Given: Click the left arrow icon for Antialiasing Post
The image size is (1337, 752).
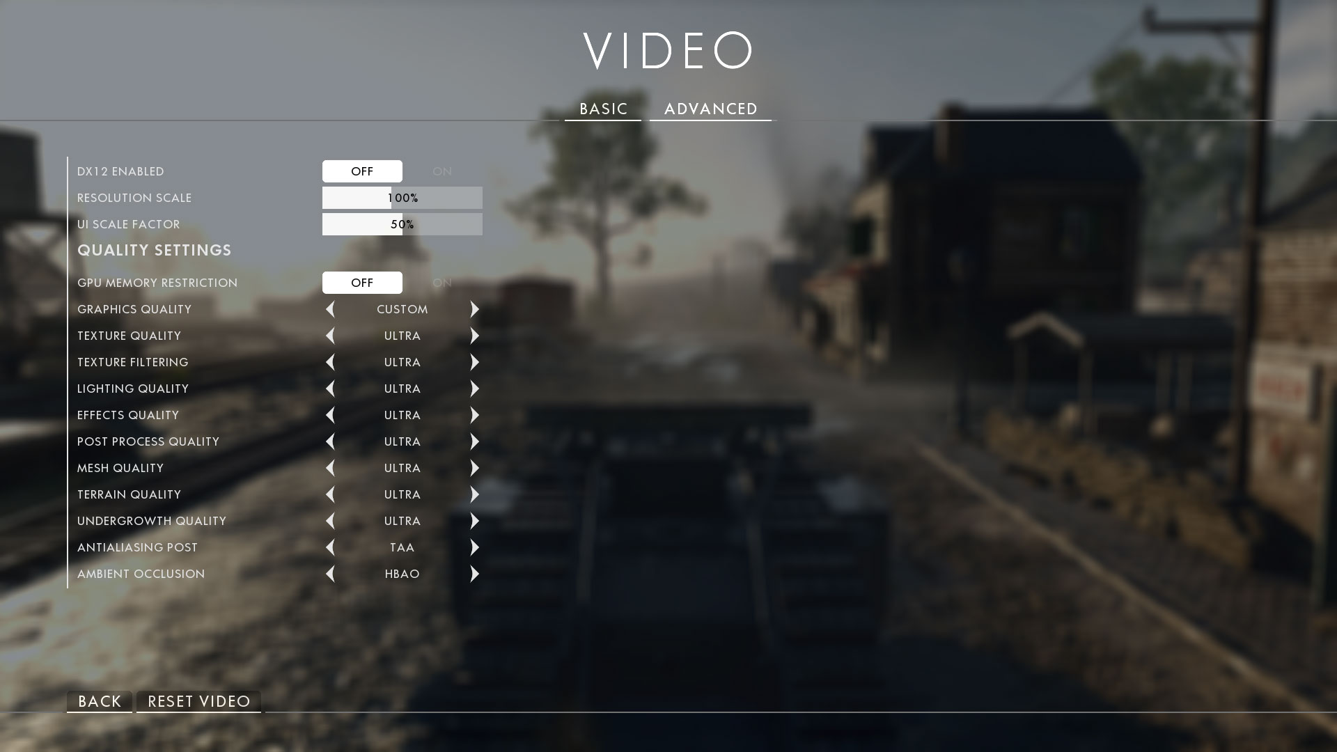Looking at the screenshot, I should 329,547.
